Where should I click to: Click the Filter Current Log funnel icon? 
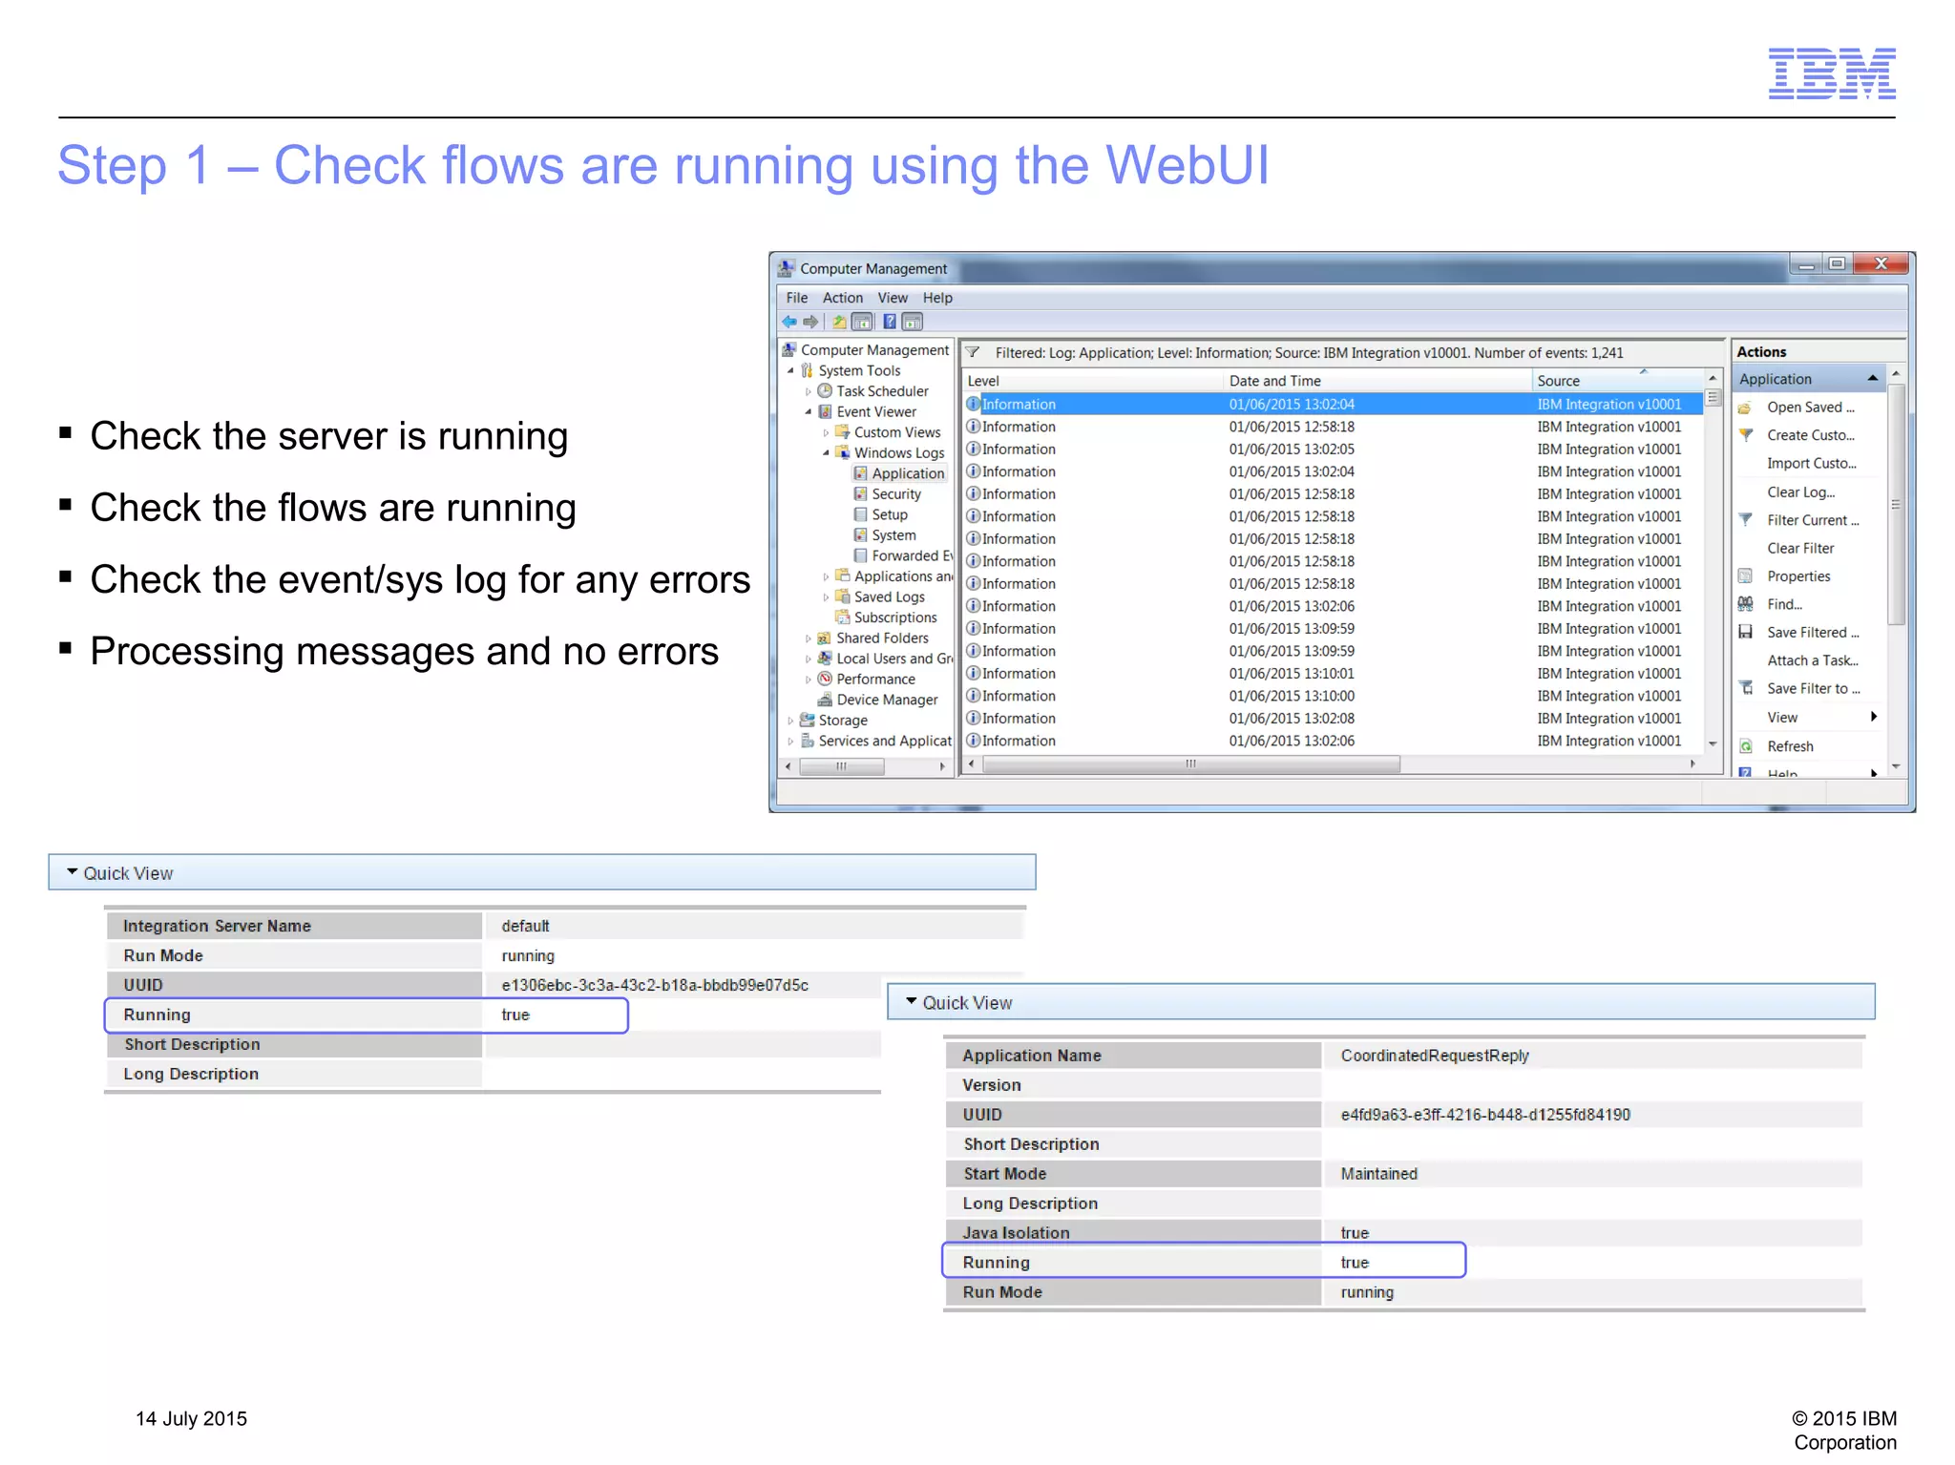click(x=1746, y=520)
